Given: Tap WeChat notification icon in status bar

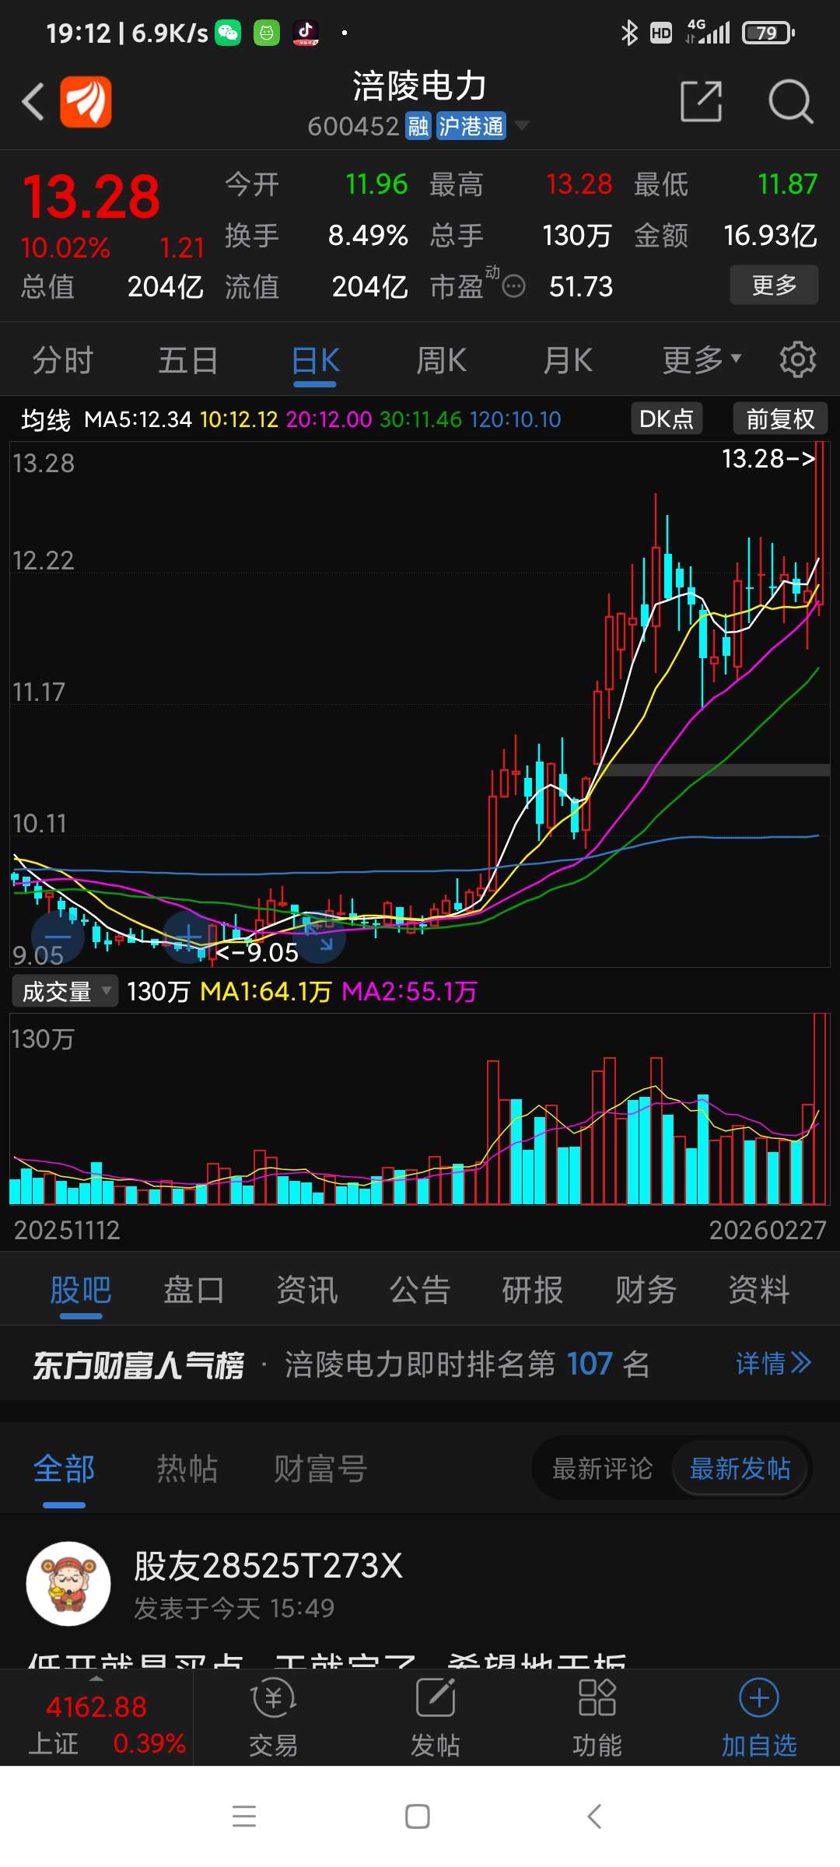Looking at the screenshot, I should tap(228, 33).
